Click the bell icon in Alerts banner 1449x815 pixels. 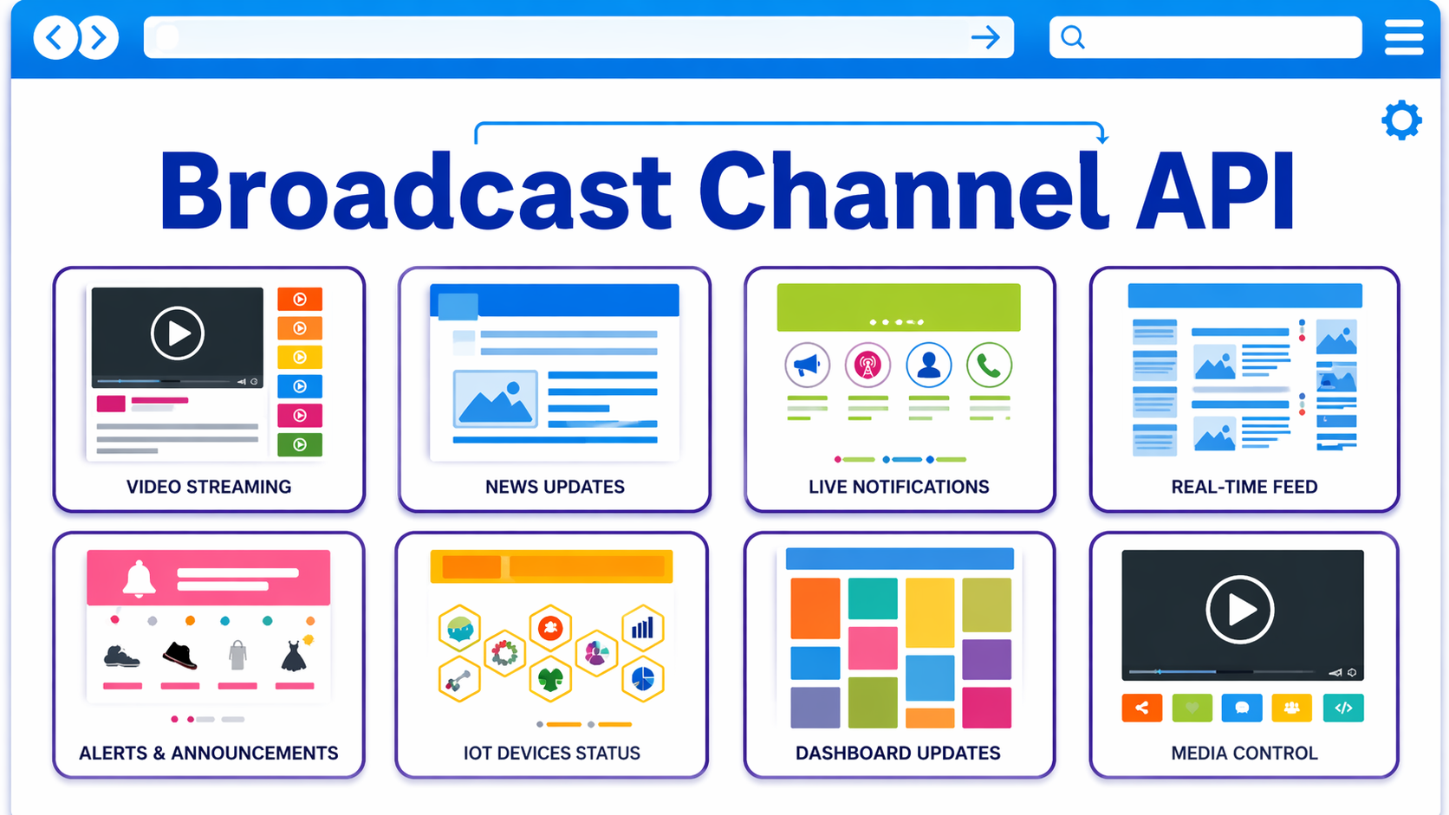pyautogui.click(x=139, y=578)
